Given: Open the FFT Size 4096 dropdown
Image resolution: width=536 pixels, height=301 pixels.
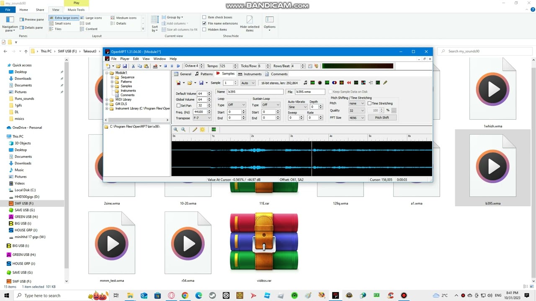Looking at the screenshot, I should click(x=357, y=118).
